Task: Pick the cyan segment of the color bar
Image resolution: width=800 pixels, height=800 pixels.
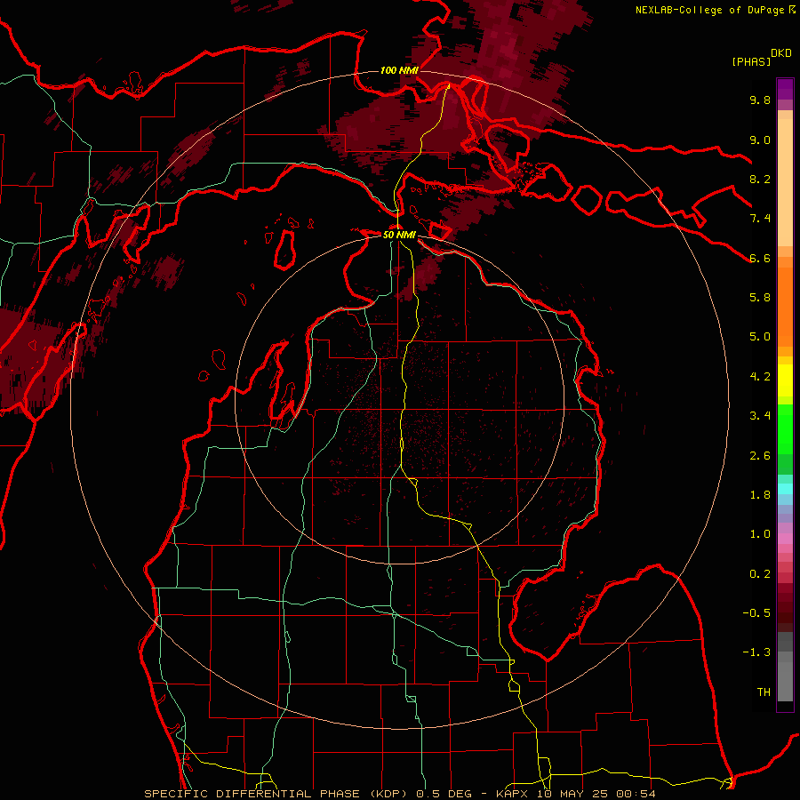Action: pos(785,488)
